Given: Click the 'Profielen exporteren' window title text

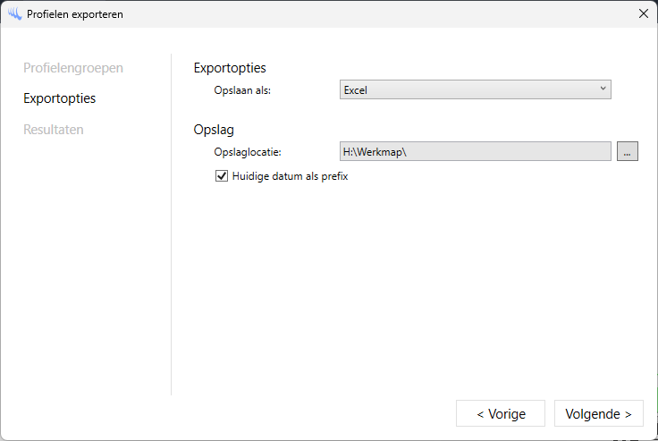Looking at the screenshot, I should tap(75, 14).
